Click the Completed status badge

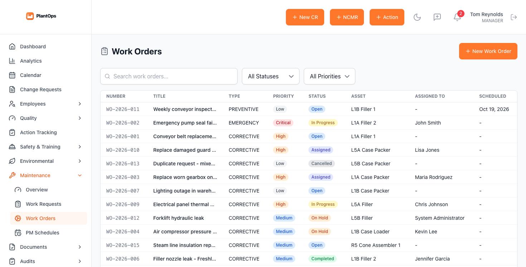coord(322,259)
